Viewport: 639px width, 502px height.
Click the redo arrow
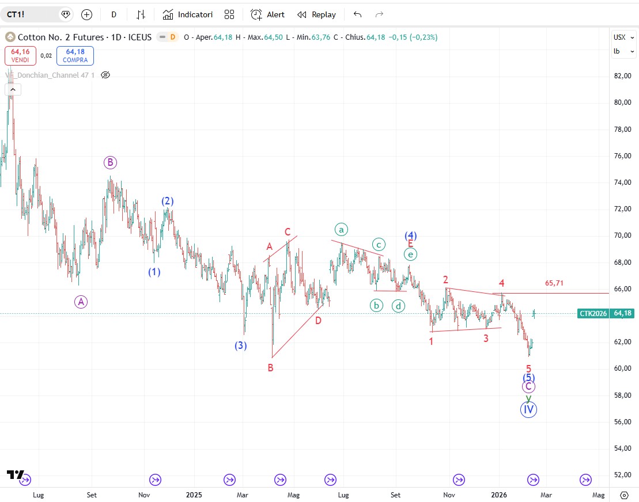379,14
